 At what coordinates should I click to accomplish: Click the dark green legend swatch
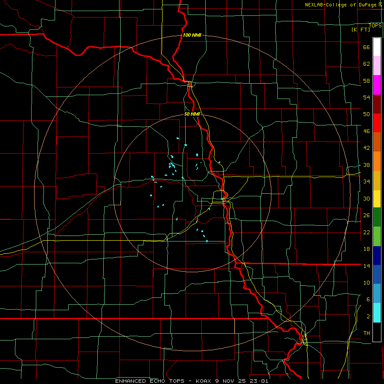[377, 217]
